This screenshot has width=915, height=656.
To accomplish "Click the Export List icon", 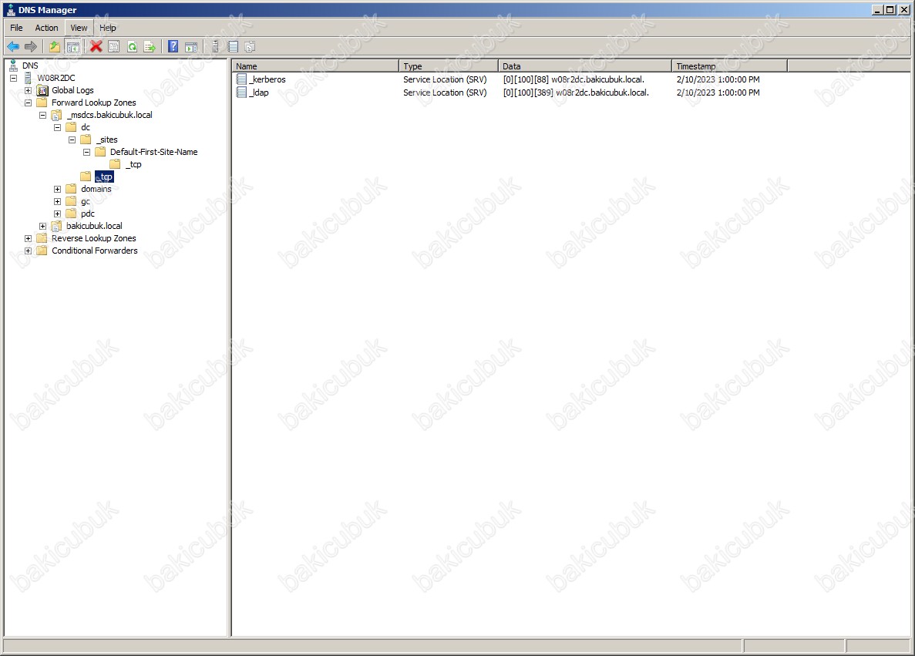I will pyautogui.click(x=150, y=47).
